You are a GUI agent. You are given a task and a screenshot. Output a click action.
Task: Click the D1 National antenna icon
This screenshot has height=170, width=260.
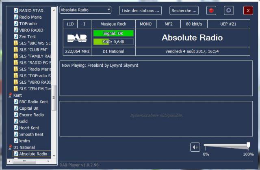click(10, 147)
